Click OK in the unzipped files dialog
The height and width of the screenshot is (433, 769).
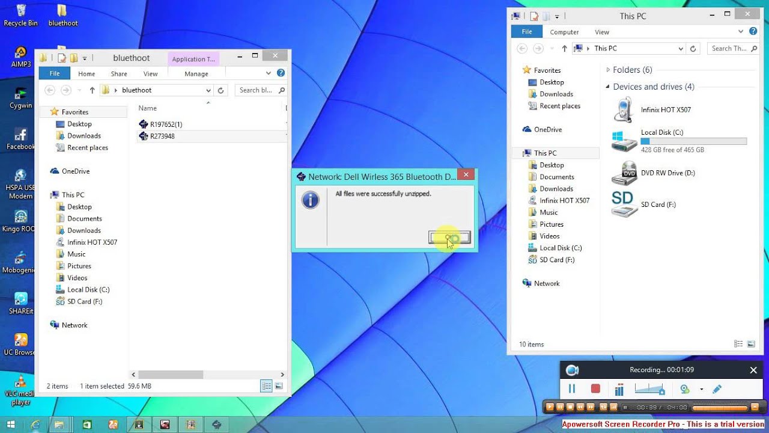(x=449, y=238)
